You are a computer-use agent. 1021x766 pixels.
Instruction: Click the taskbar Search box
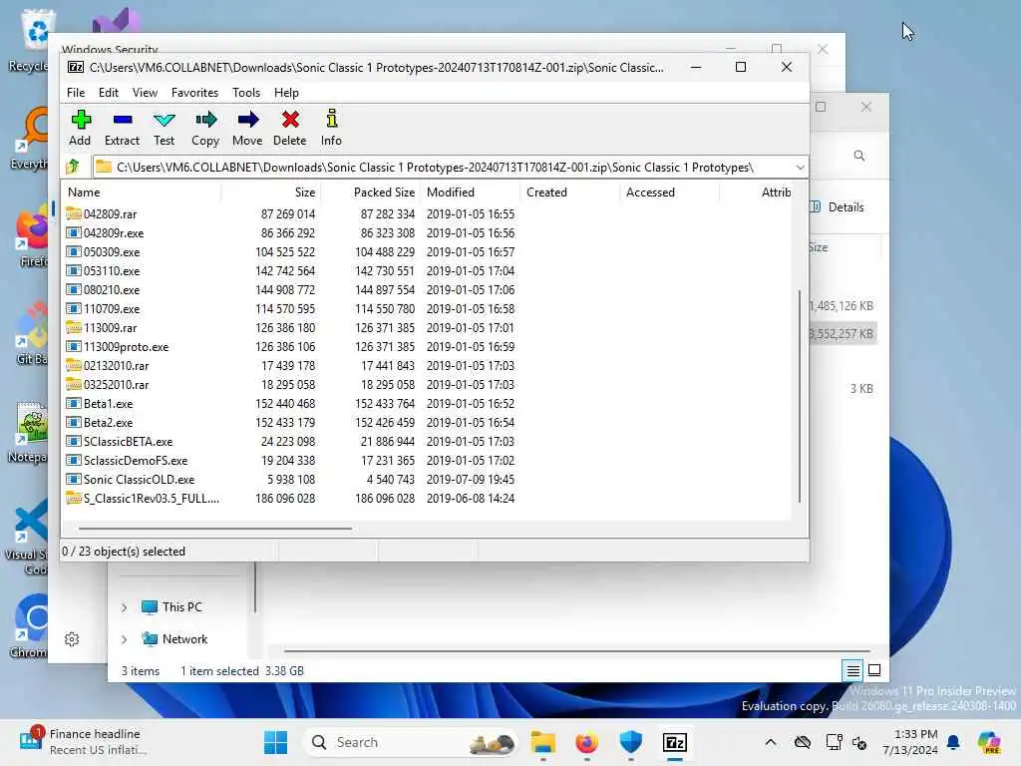pyautogui.click(x=411, y=742)
